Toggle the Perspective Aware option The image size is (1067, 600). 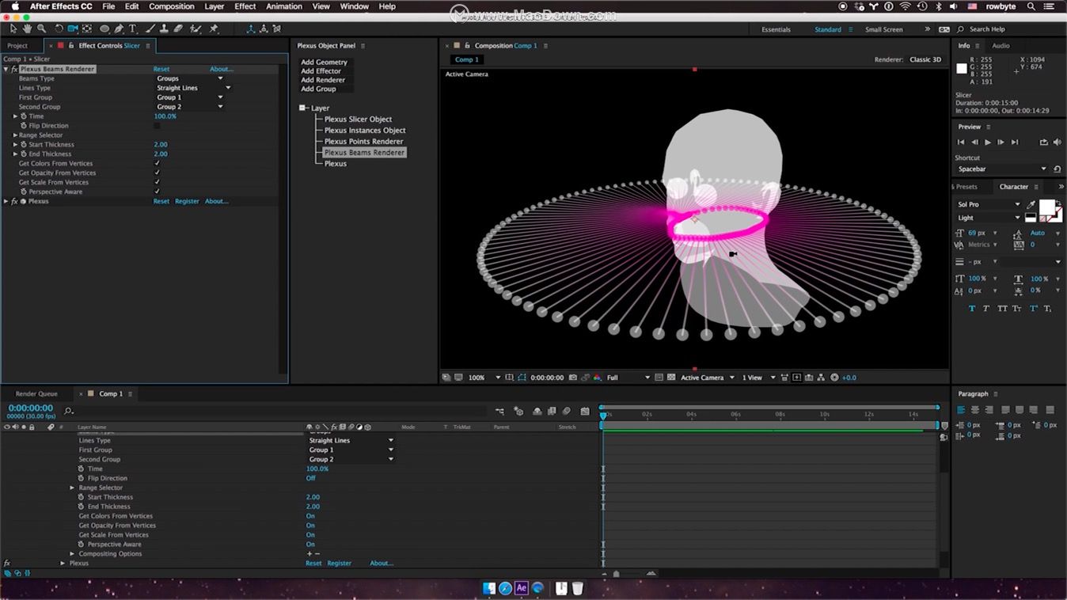point(156,192)
